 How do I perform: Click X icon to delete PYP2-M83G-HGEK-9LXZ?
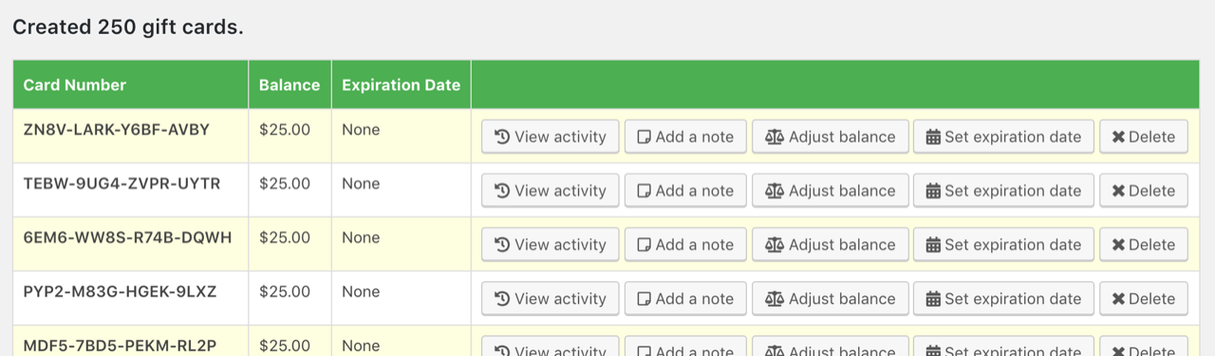point(1118,299)
